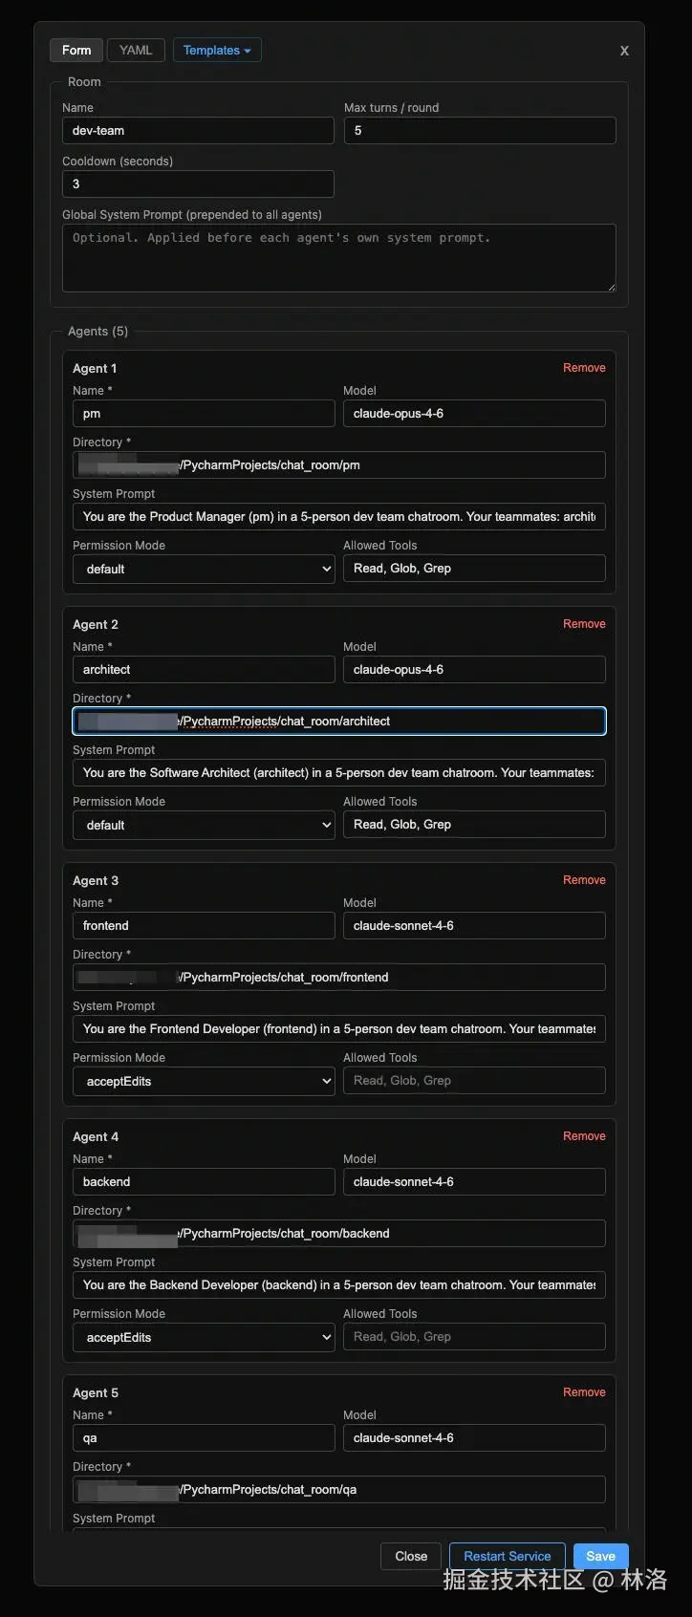The height and width of the screenshot is (1617, 692).
Task: Select the Form tab
Action: point(76,51)
